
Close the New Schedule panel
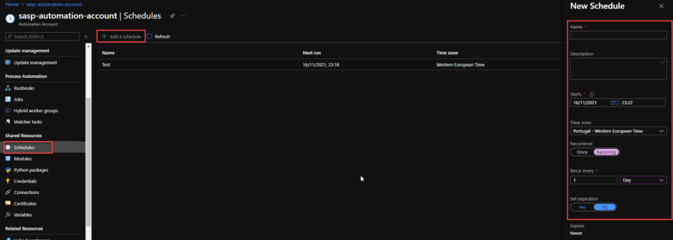pos(661,6)
